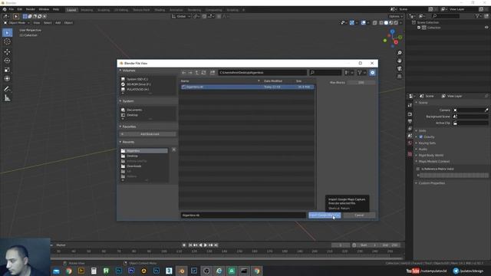Select the Rotate tool in the viewport toolbar

click(7, 61)
